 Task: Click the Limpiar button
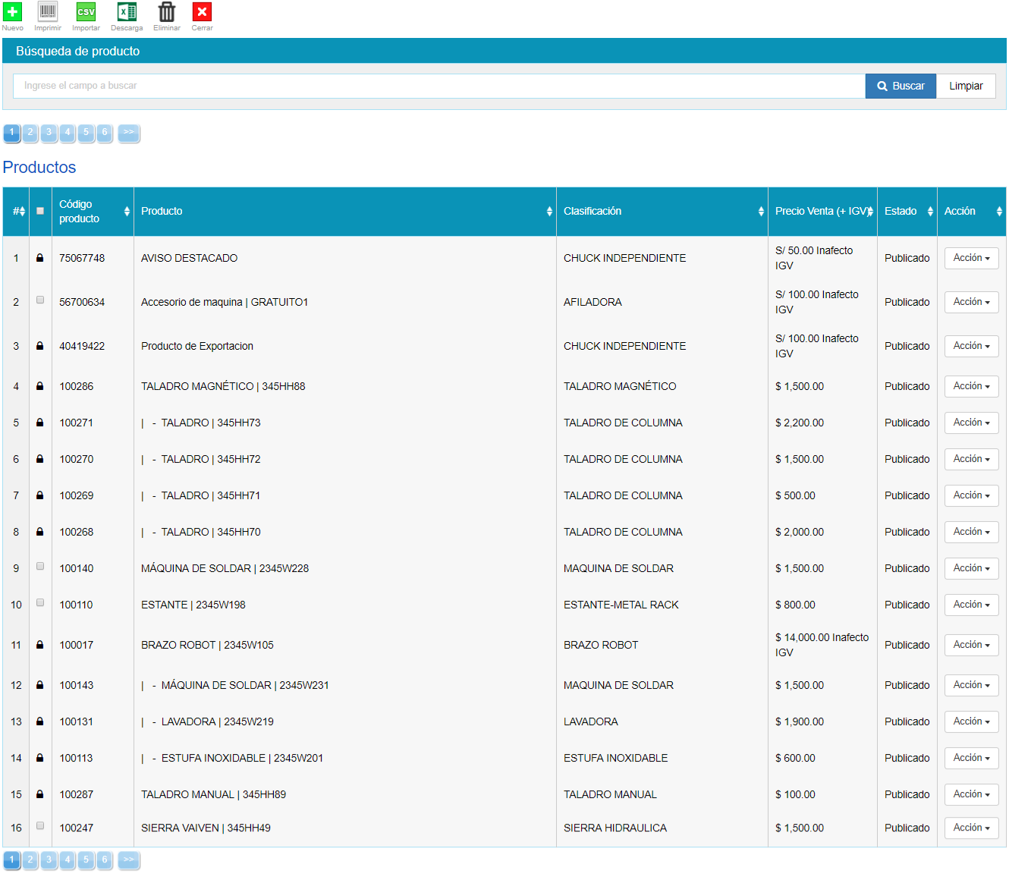coord(966,86)
